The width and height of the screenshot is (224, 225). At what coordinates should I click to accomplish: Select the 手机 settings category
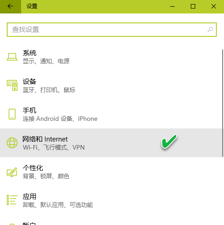pos(111,114)
